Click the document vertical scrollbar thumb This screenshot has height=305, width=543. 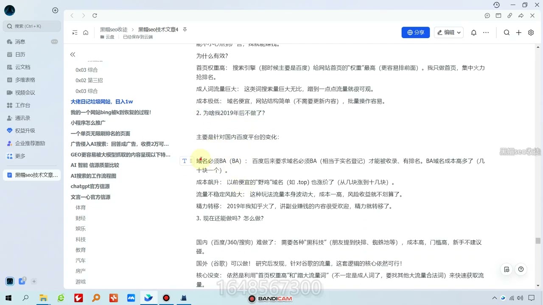(x=538, y=241)
